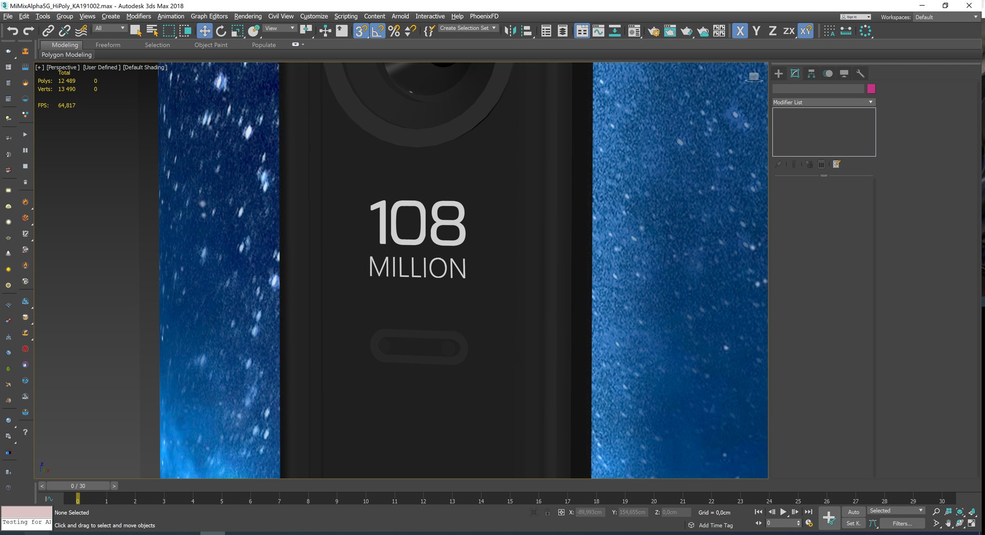This screenshot has width=985, height=535.
Task: Toggle the Layer Explorer button
Action: pos(563,31)
